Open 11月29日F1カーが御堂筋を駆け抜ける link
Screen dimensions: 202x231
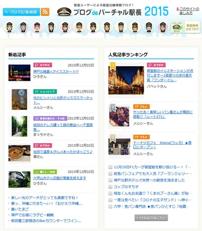tap(152, 167)
